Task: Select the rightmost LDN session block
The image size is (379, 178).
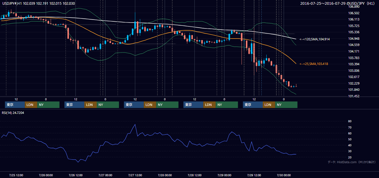Action: point(269,105)
